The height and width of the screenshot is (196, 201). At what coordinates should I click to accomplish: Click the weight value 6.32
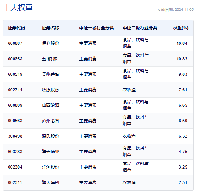(183, 136)
